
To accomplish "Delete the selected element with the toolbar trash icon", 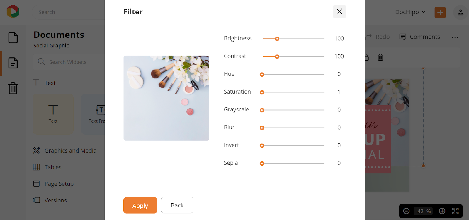I will [x=380, y=57].
